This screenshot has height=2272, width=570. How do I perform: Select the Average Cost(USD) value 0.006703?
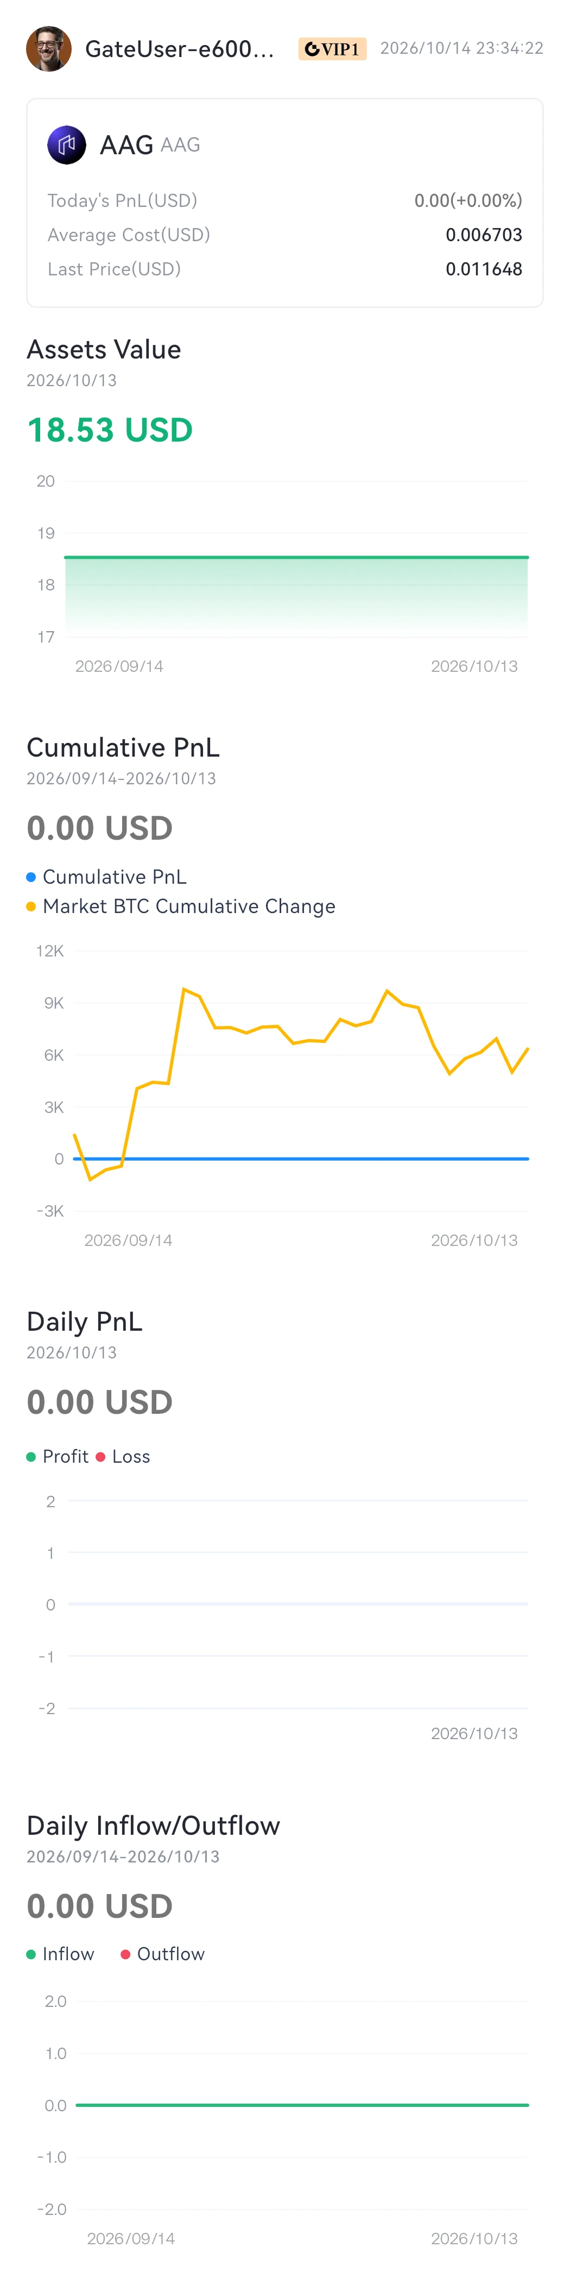tap(484, 235)
